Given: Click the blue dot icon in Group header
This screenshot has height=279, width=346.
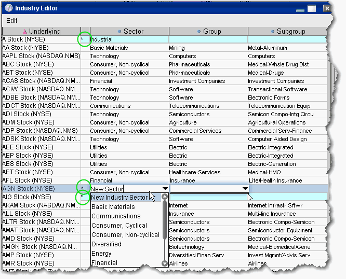Looking at the screenshot, I should pos(199,32).
